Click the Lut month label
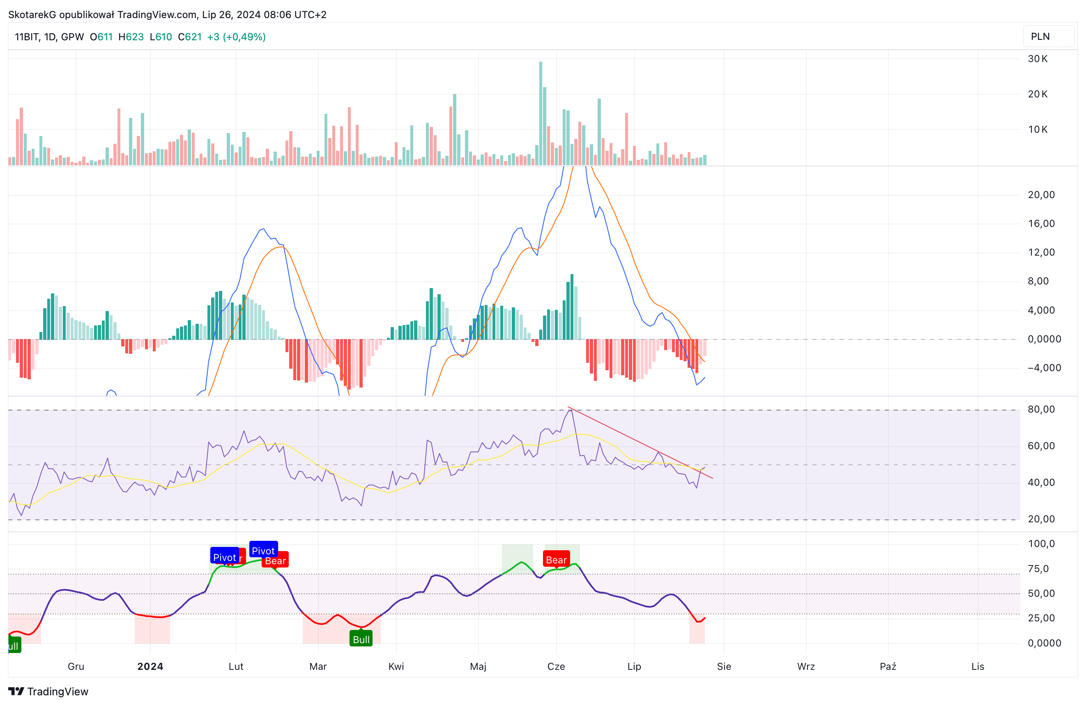1086x706 pixels. (236, 666)
